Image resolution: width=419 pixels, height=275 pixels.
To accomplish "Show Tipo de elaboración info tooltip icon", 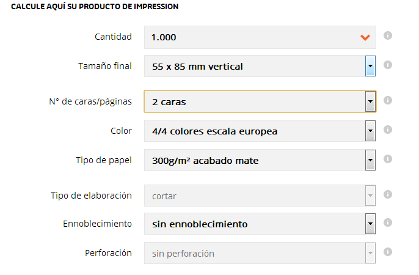I will [388, 194].
